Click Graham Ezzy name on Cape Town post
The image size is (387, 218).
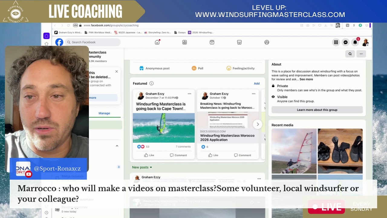(x=155, y=94)
